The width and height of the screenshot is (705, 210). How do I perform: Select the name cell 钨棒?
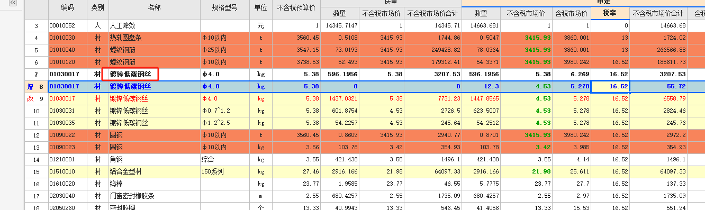click(154, 184)
